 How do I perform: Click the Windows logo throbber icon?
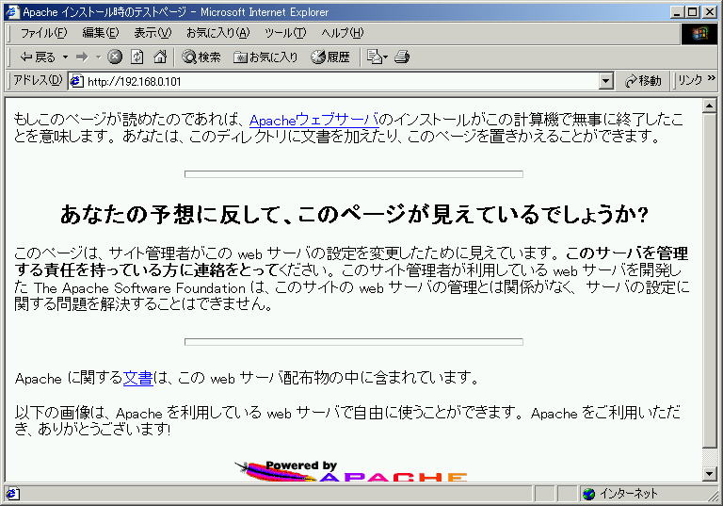click(x=699, y=34)
